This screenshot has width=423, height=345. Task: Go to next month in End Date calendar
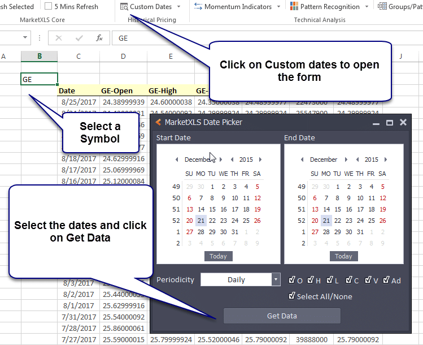point(346,159)
